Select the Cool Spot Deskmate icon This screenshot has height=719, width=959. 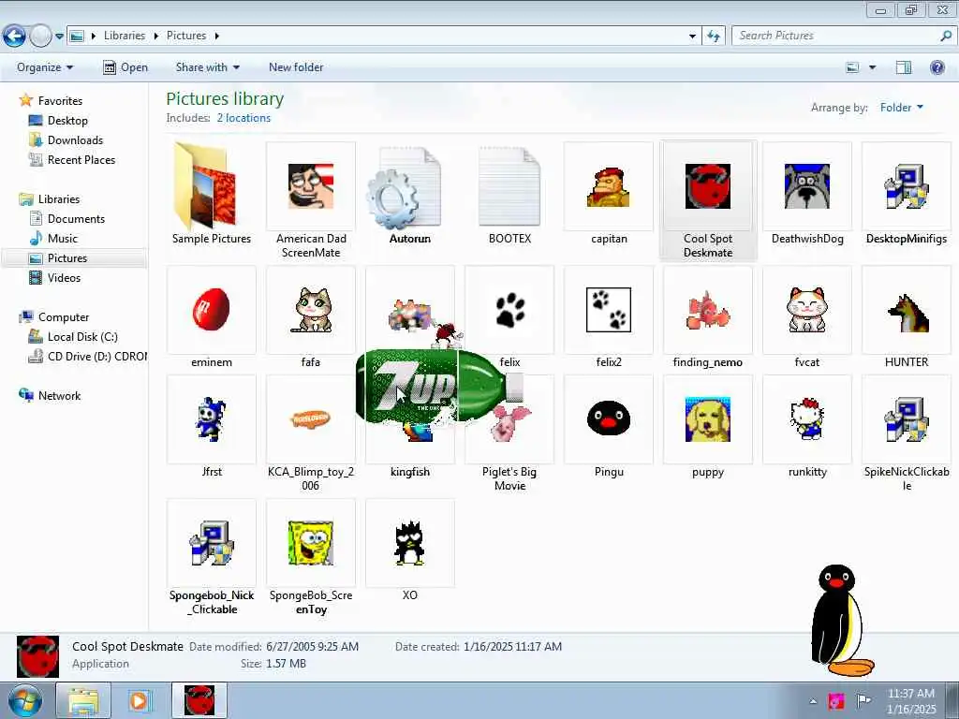(x=708, y=186)
